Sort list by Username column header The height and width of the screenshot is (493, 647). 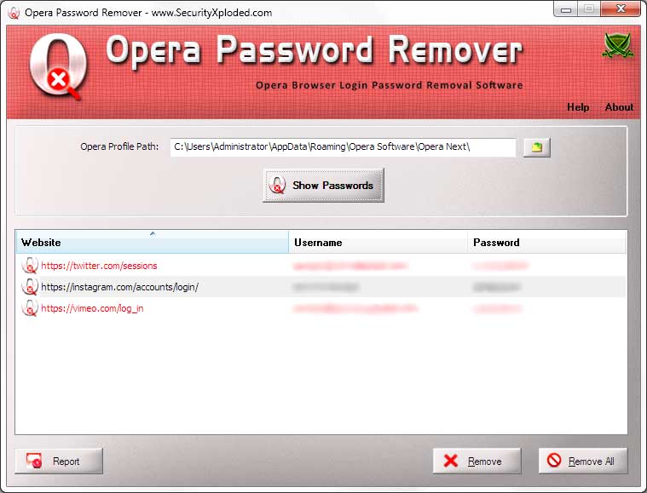378,243
